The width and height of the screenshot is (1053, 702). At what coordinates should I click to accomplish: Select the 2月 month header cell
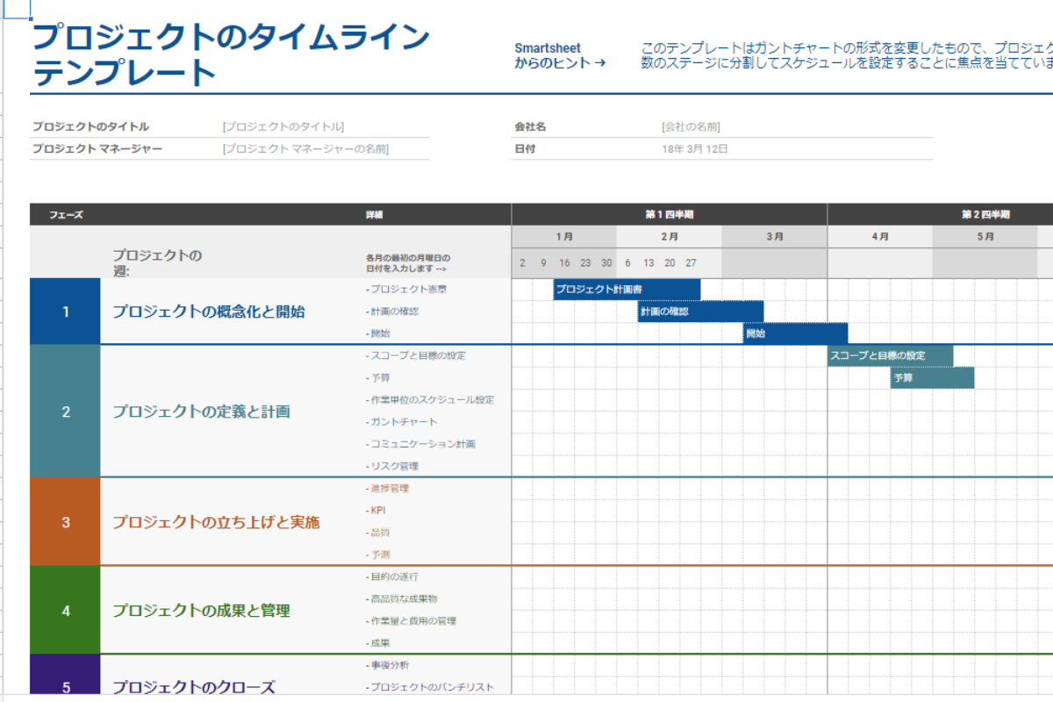point(669,237)
